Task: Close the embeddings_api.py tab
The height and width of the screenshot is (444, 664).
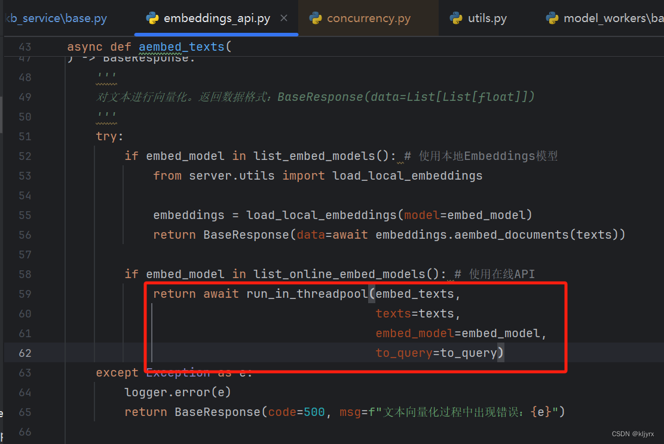Action: (x=284, y=18)
